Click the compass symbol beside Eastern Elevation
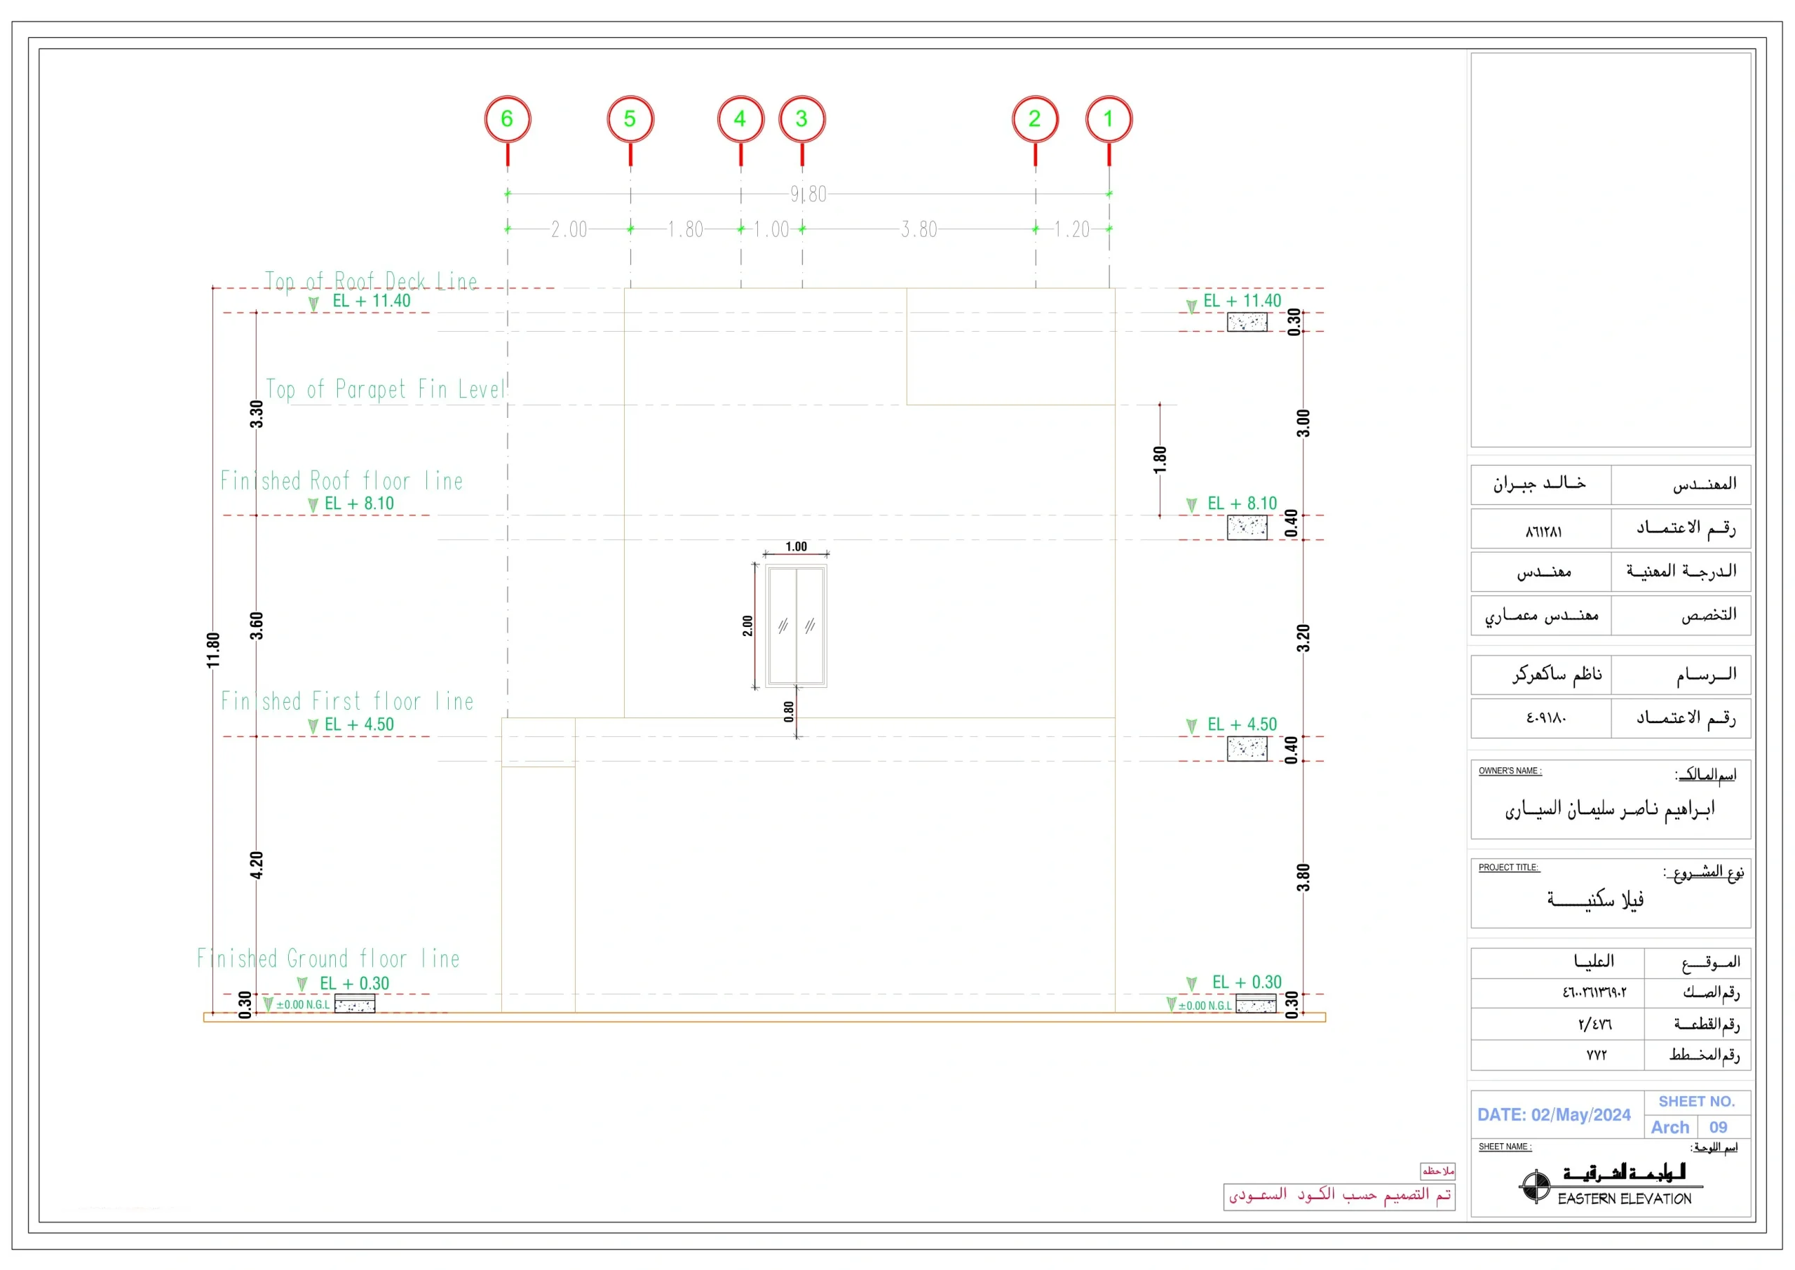The height and width of the screenshot is (1270, 1795). coord(1536,1187)
